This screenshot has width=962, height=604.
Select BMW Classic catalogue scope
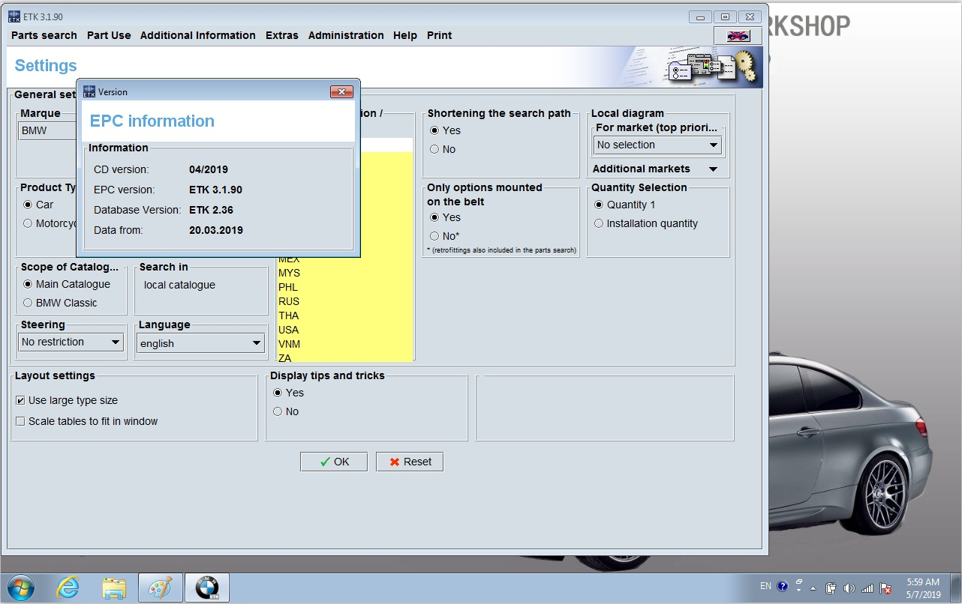[29, 303]
